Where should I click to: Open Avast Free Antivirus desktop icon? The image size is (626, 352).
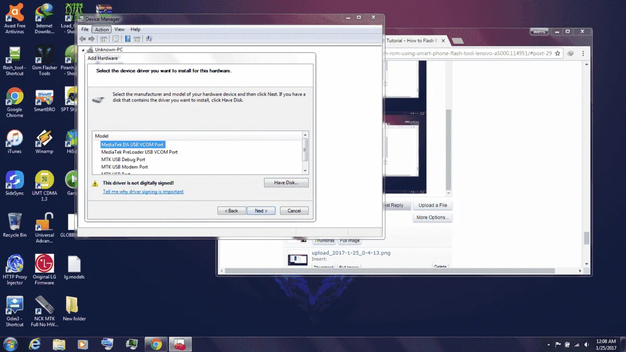(15, 19)
